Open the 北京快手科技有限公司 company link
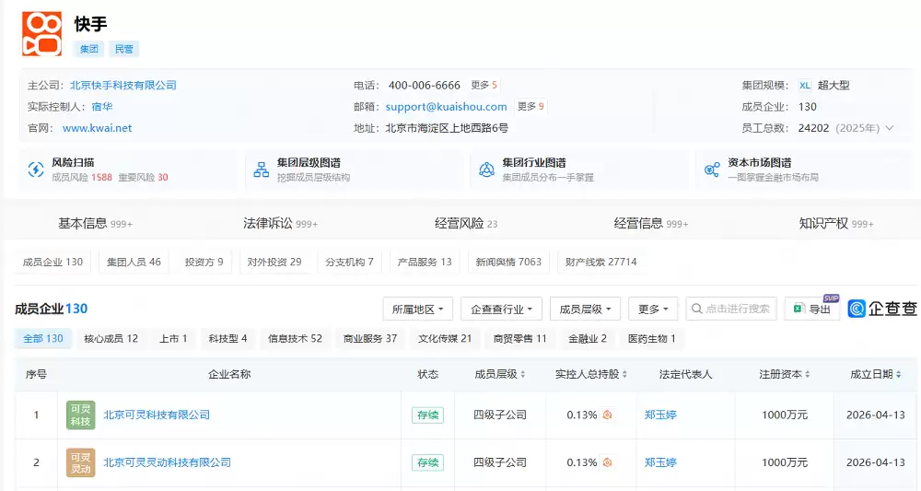The image size is (921, 491). [123, 85]
